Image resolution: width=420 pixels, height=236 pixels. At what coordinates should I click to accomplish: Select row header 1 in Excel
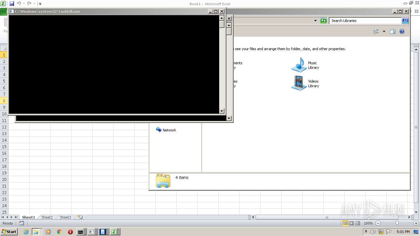pos(4,55)
